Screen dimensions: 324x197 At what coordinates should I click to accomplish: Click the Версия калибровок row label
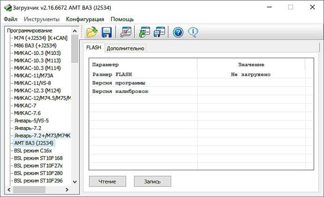click(120, 91)
